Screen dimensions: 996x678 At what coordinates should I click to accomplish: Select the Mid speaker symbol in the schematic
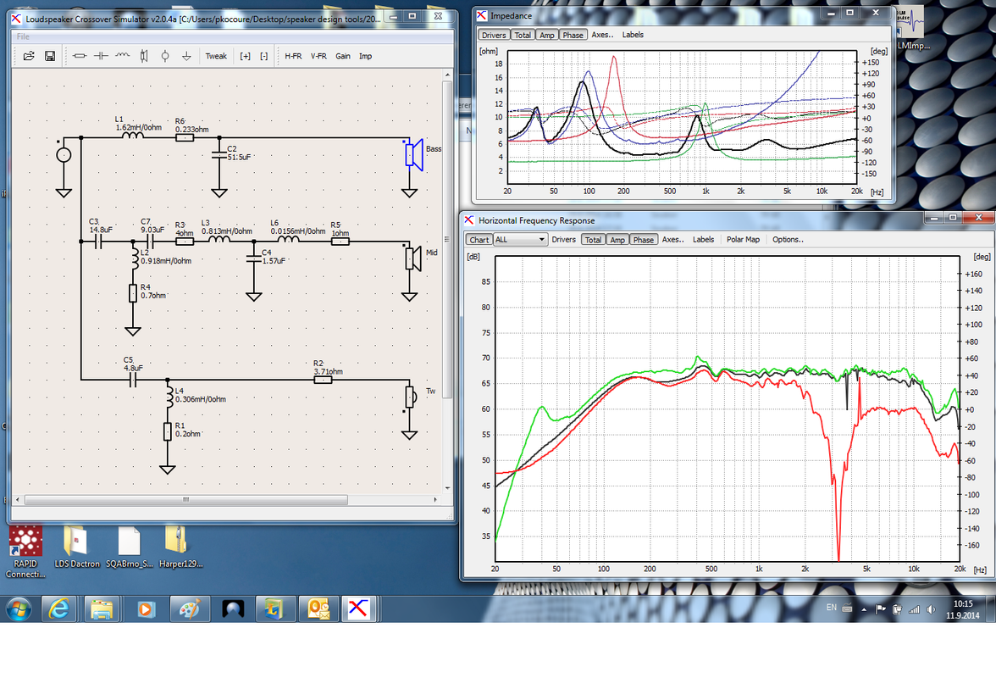413,258
